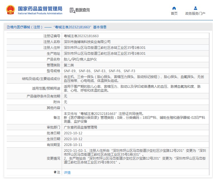
Task: Click the 数据查询 label
Action: point(83,10)
